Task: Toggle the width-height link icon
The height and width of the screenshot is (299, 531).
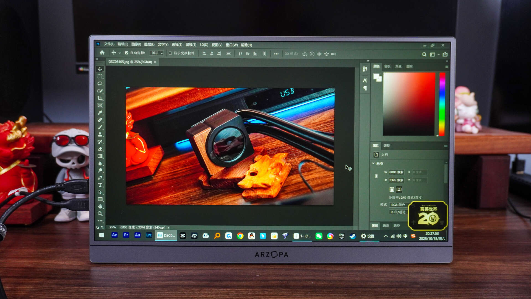Action: click(x=376, y=176)
